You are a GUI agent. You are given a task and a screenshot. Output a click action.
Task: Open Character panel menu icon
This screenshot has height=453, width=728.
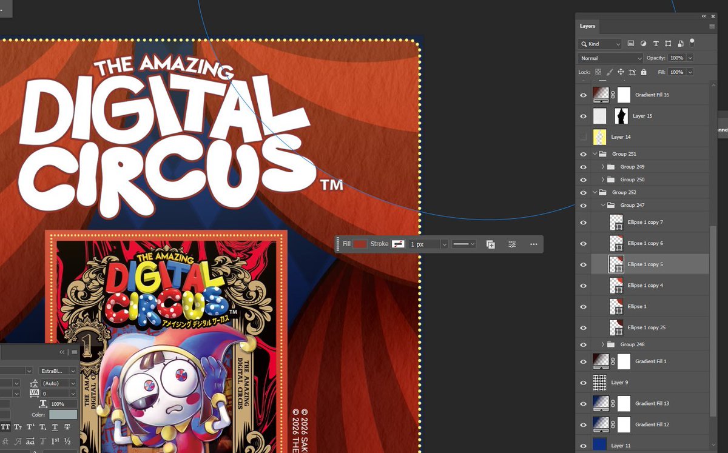click(x=74, y=352)
